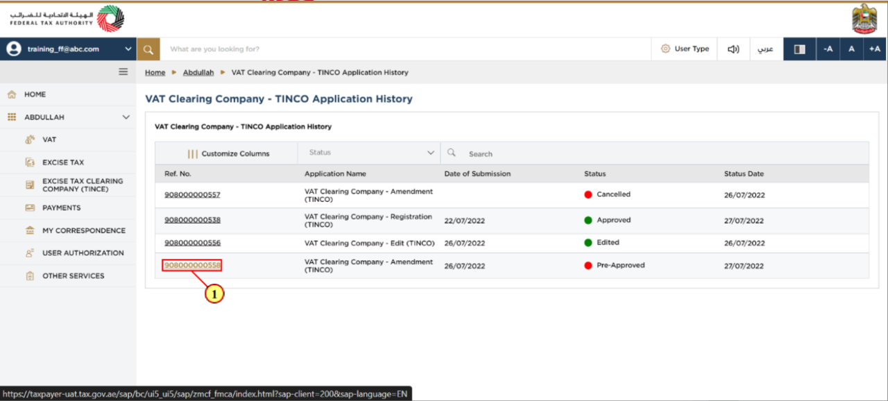888x401 pixels.
Task: Switch language to Arabic
Action: [x=765, y=49]
